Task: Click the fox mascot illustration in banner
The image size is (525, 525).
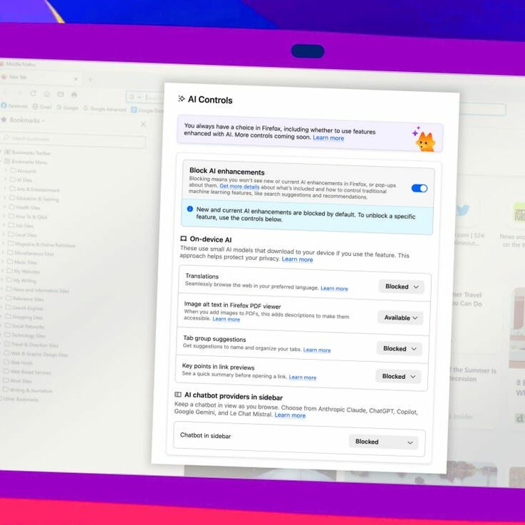Action: (x=425, y=140)
